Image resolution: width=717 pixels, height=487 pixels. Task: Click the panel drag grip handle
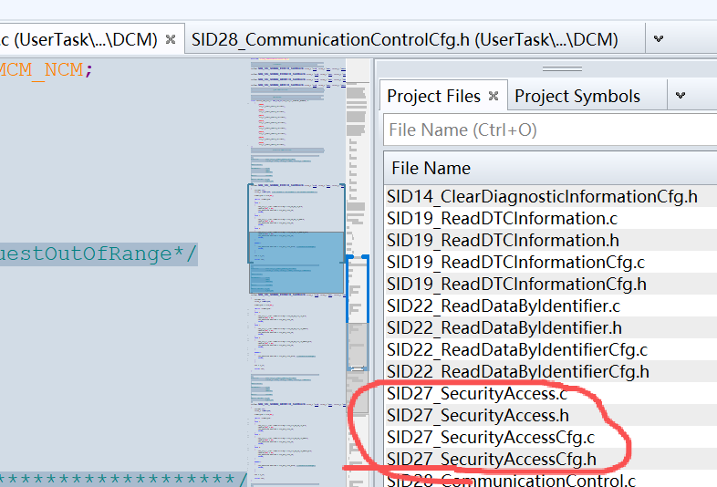coord(562,69)
